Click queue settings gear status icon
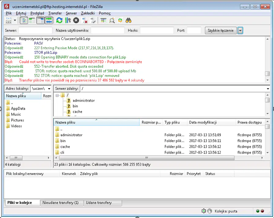Screen dimensions: 274x218 pyautogui.click(x=204, y=211)
